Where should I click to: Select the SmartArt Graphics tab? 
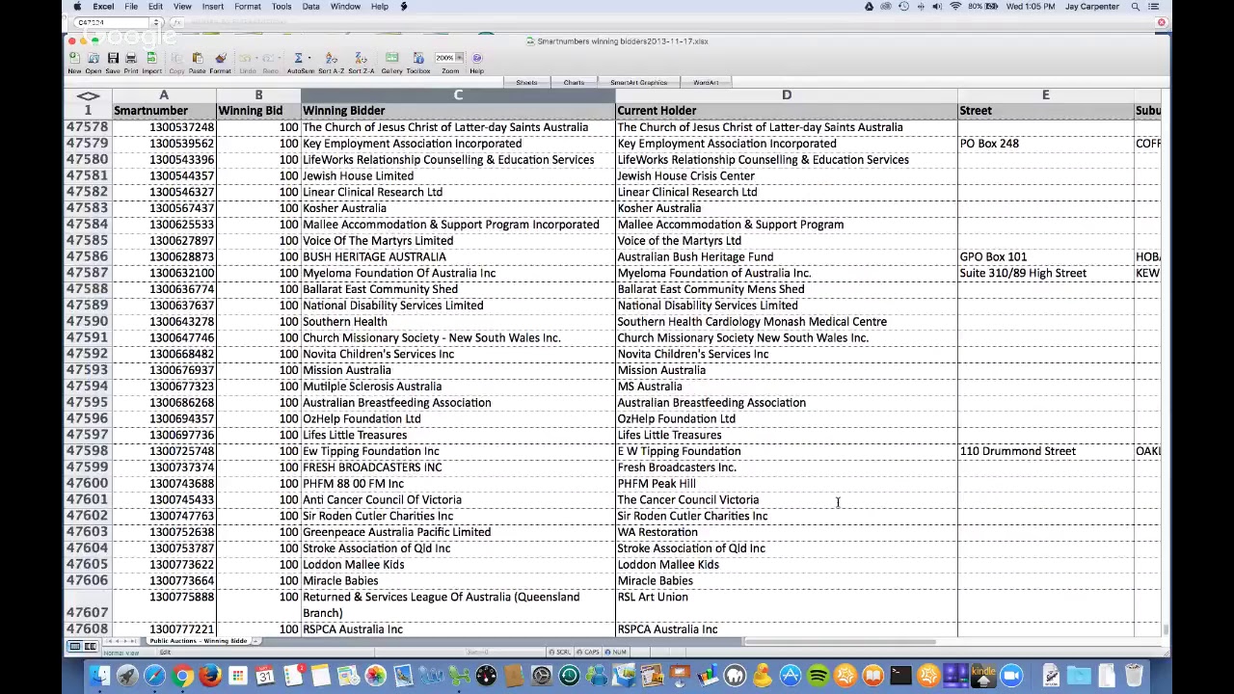click(638, 83)
